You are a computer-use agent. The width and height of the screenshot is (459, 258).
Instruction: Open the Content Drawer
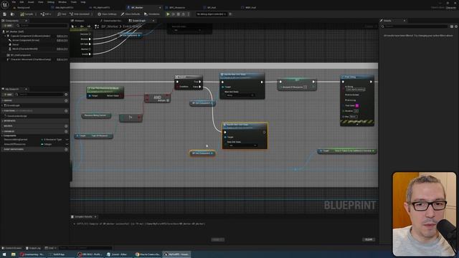point(12,248)
